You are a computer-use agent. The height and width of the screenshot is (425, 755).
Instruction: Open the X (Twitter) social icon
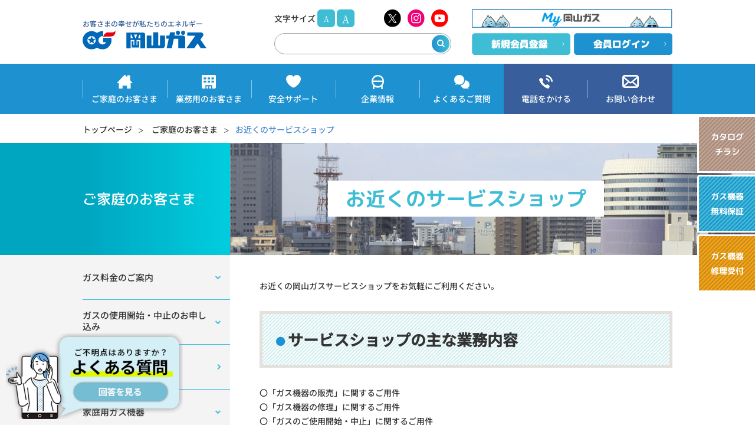(x=392, y=18)
